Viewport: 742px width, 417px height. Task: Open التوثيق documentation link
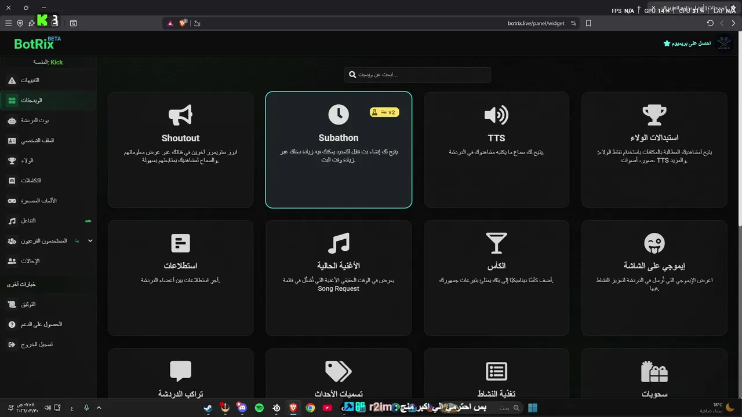[48, 304]
